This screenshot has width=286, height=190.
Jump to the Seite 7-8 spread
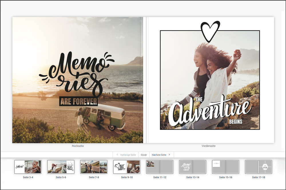94,167
